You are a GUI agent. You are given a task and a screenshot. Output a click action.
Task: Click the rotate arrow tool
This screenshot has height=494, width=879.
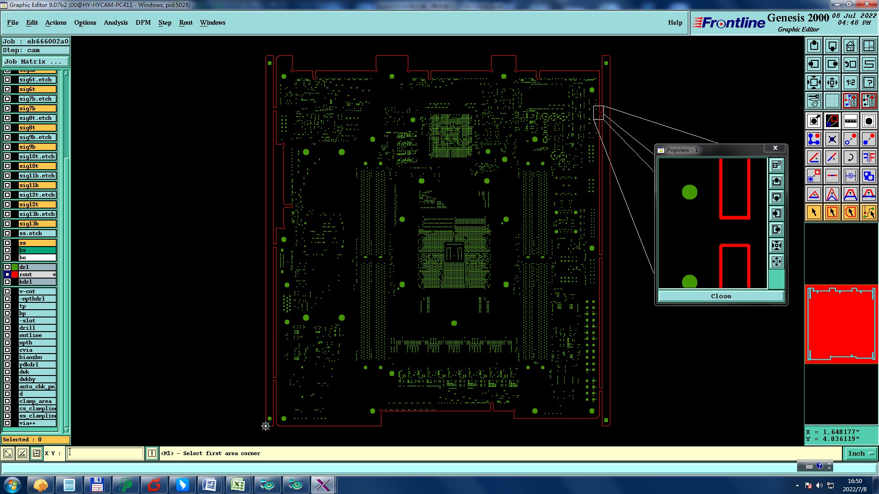pos(850,157)
